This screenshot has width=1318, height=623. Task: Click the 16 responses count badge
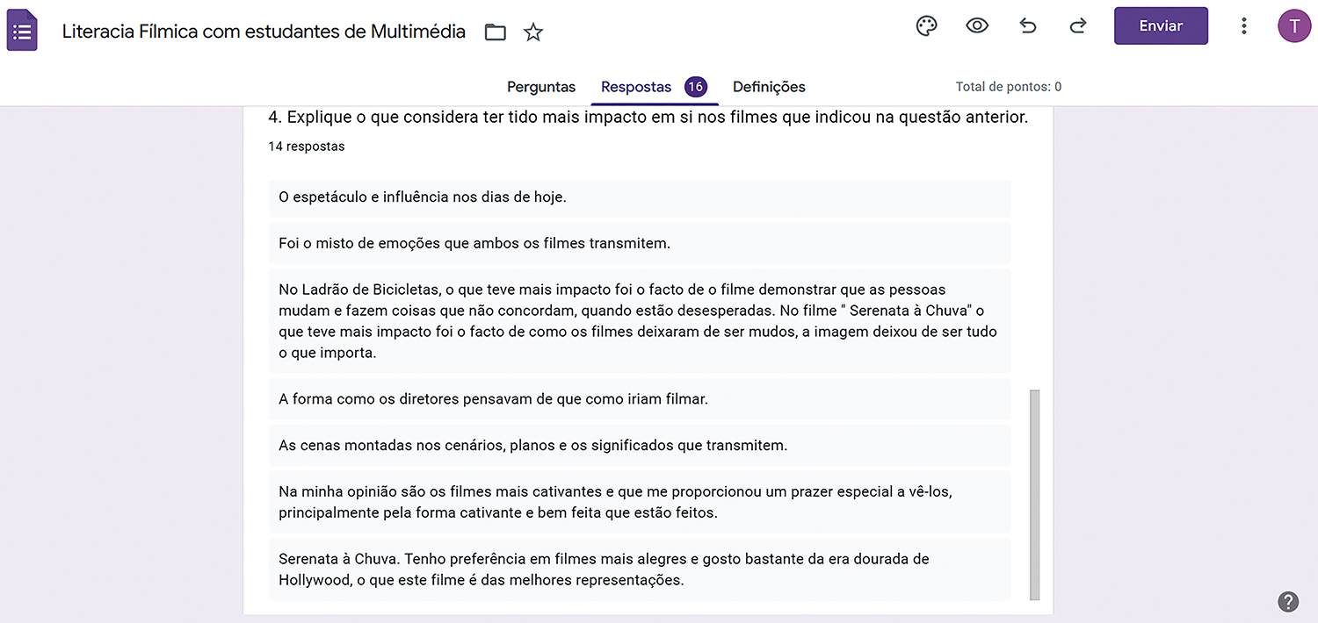pos(695,87)
